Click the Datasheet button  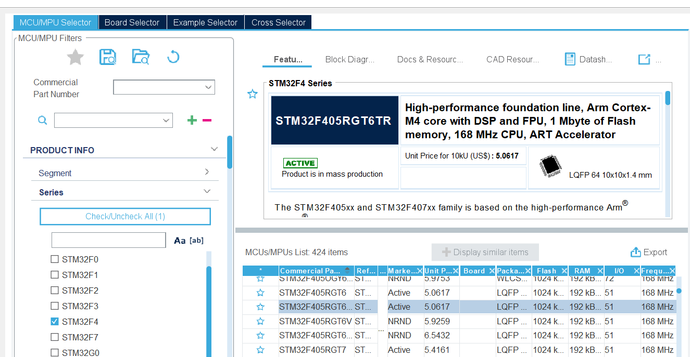[x=588, y=59]
